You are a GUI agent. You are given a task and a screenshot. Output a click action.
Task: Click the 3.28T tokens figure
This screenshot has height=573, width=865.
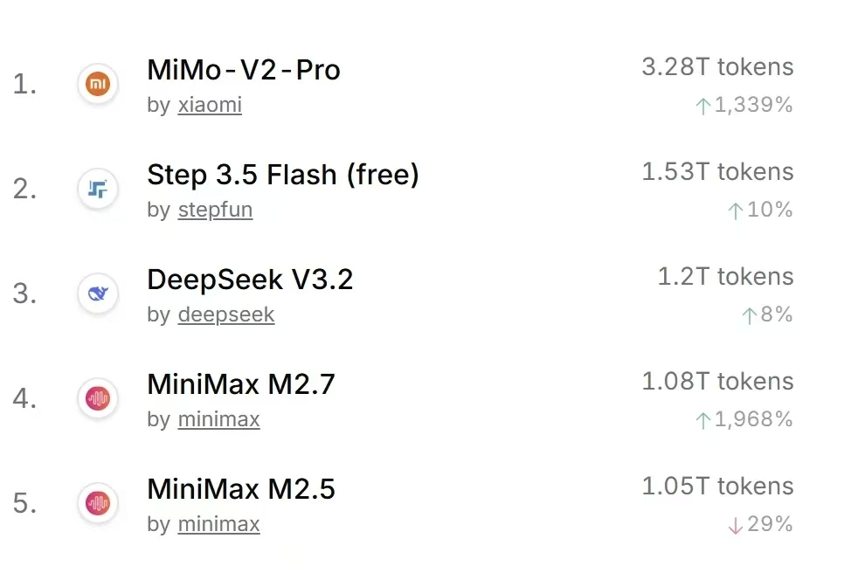[x=717, y=67]
